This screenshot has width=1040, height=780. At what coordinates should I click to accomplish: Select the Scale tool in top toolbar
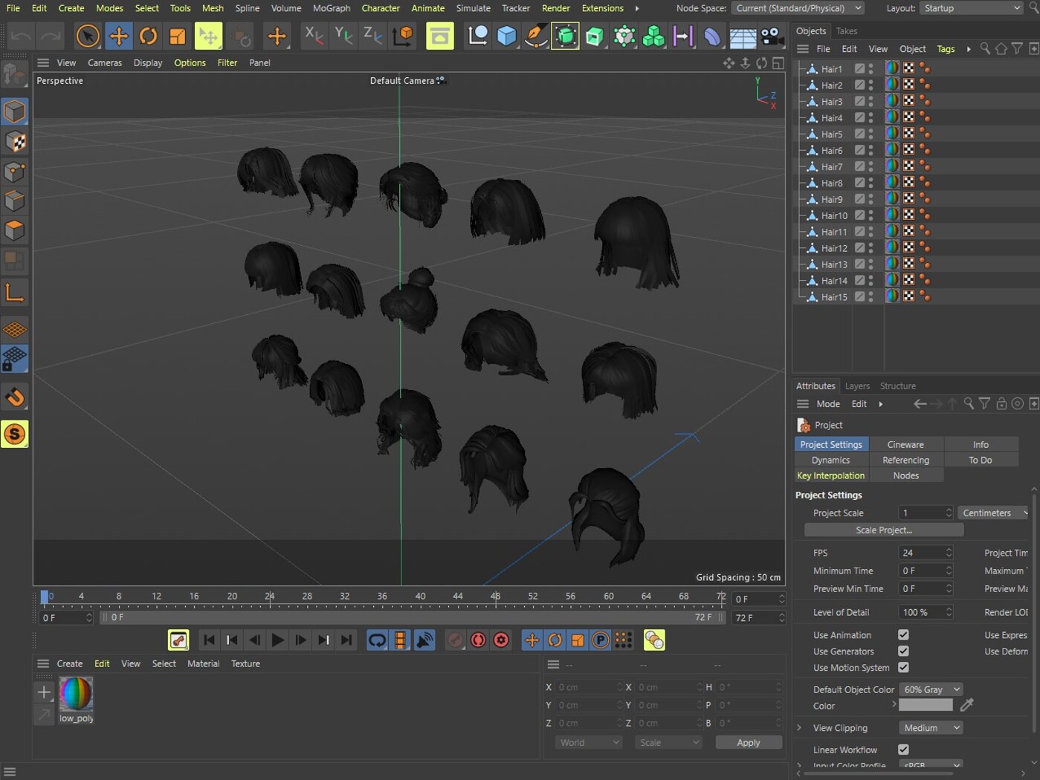pyautogui.click(x=178, y=36)
